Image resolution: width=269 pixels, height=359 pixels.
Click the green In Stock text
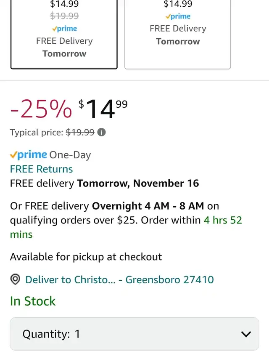pyautogui.click(x=33, y=301)
